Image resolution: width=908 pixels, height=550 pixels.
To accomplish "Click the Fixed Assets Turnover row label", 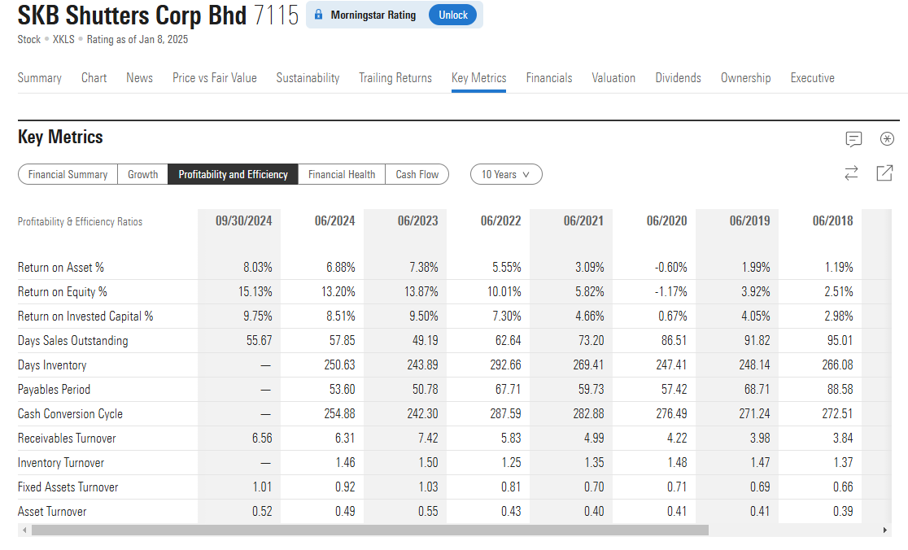I will point(68,487).
